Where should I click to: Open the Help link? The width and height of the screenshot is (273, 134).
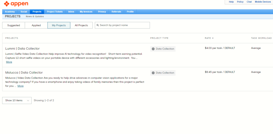coord(231,2)
